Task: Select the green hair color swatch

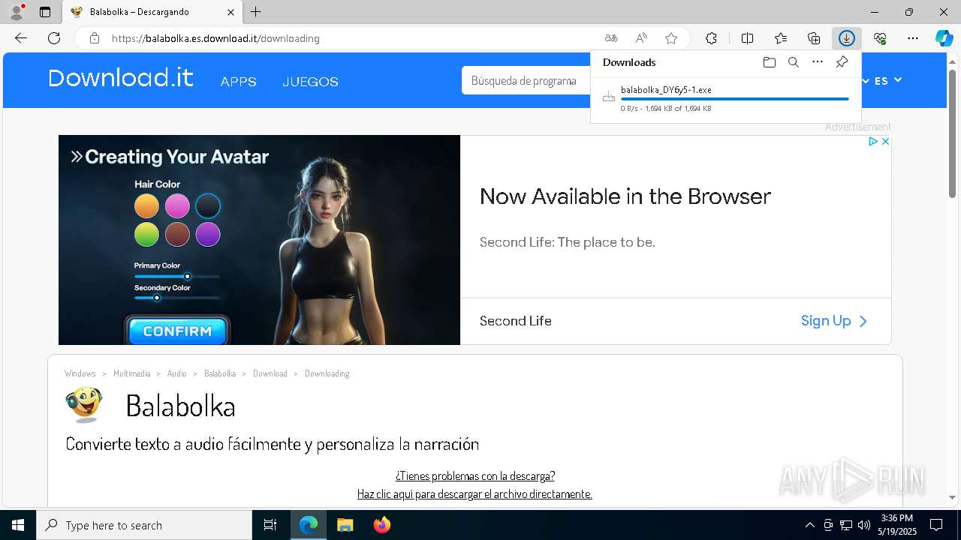Action: [146, 234]
